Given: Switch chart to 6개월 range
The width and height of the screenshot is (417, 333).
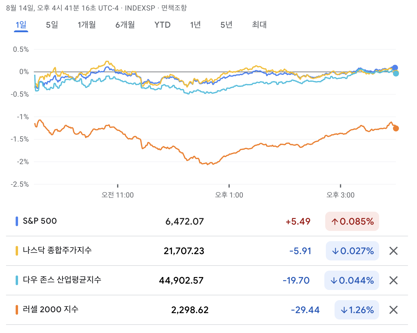Looking at the screenshot, I should [125, 25].
